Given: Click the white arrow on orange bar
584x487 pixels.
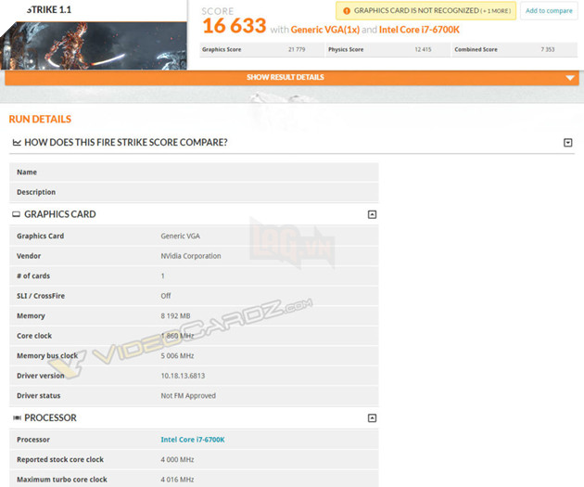Looking at the screenshot, I should (569, 78).
